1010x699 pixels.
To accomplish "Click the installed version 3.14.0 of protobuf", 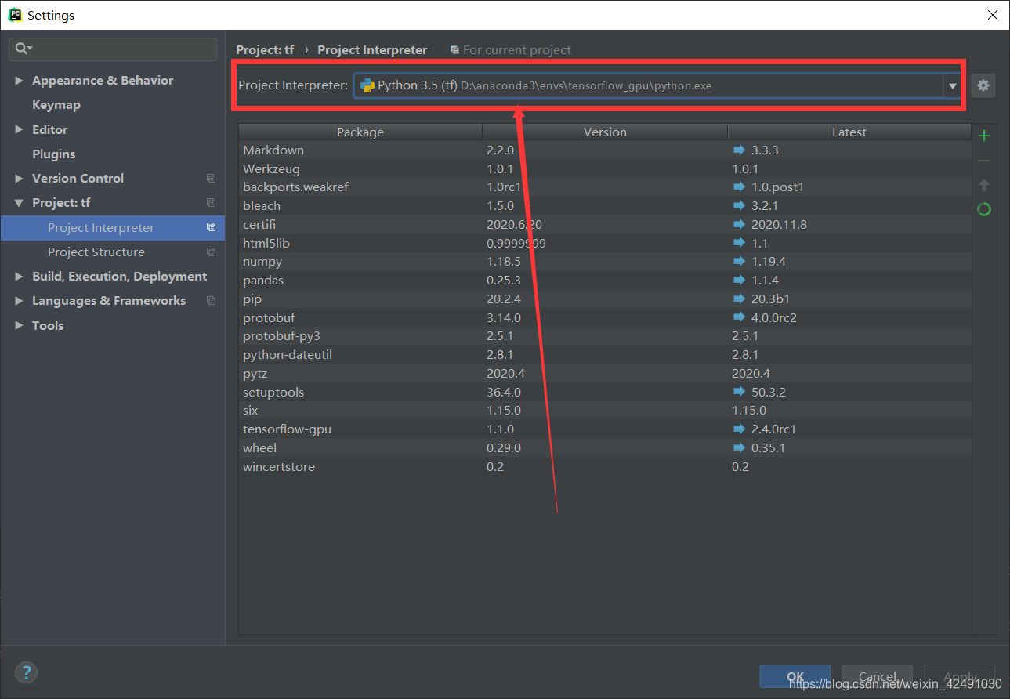I will [x=504, y=318].
